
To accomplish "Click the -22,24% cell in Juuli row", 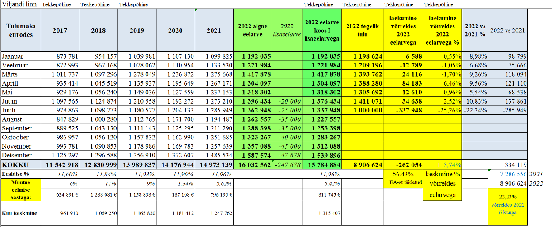I will click(x=475, y=110).
